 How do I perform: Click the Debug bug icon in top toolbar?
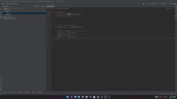click(x=161, y=4)
